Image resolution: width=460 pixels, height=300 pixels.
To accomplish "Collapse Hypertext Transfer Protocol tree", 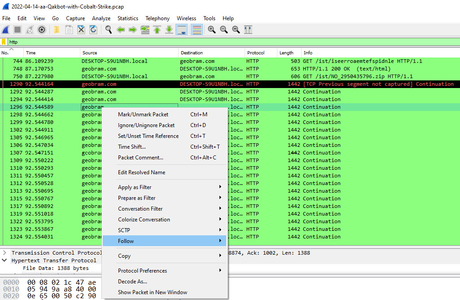I will pos(4,260).
